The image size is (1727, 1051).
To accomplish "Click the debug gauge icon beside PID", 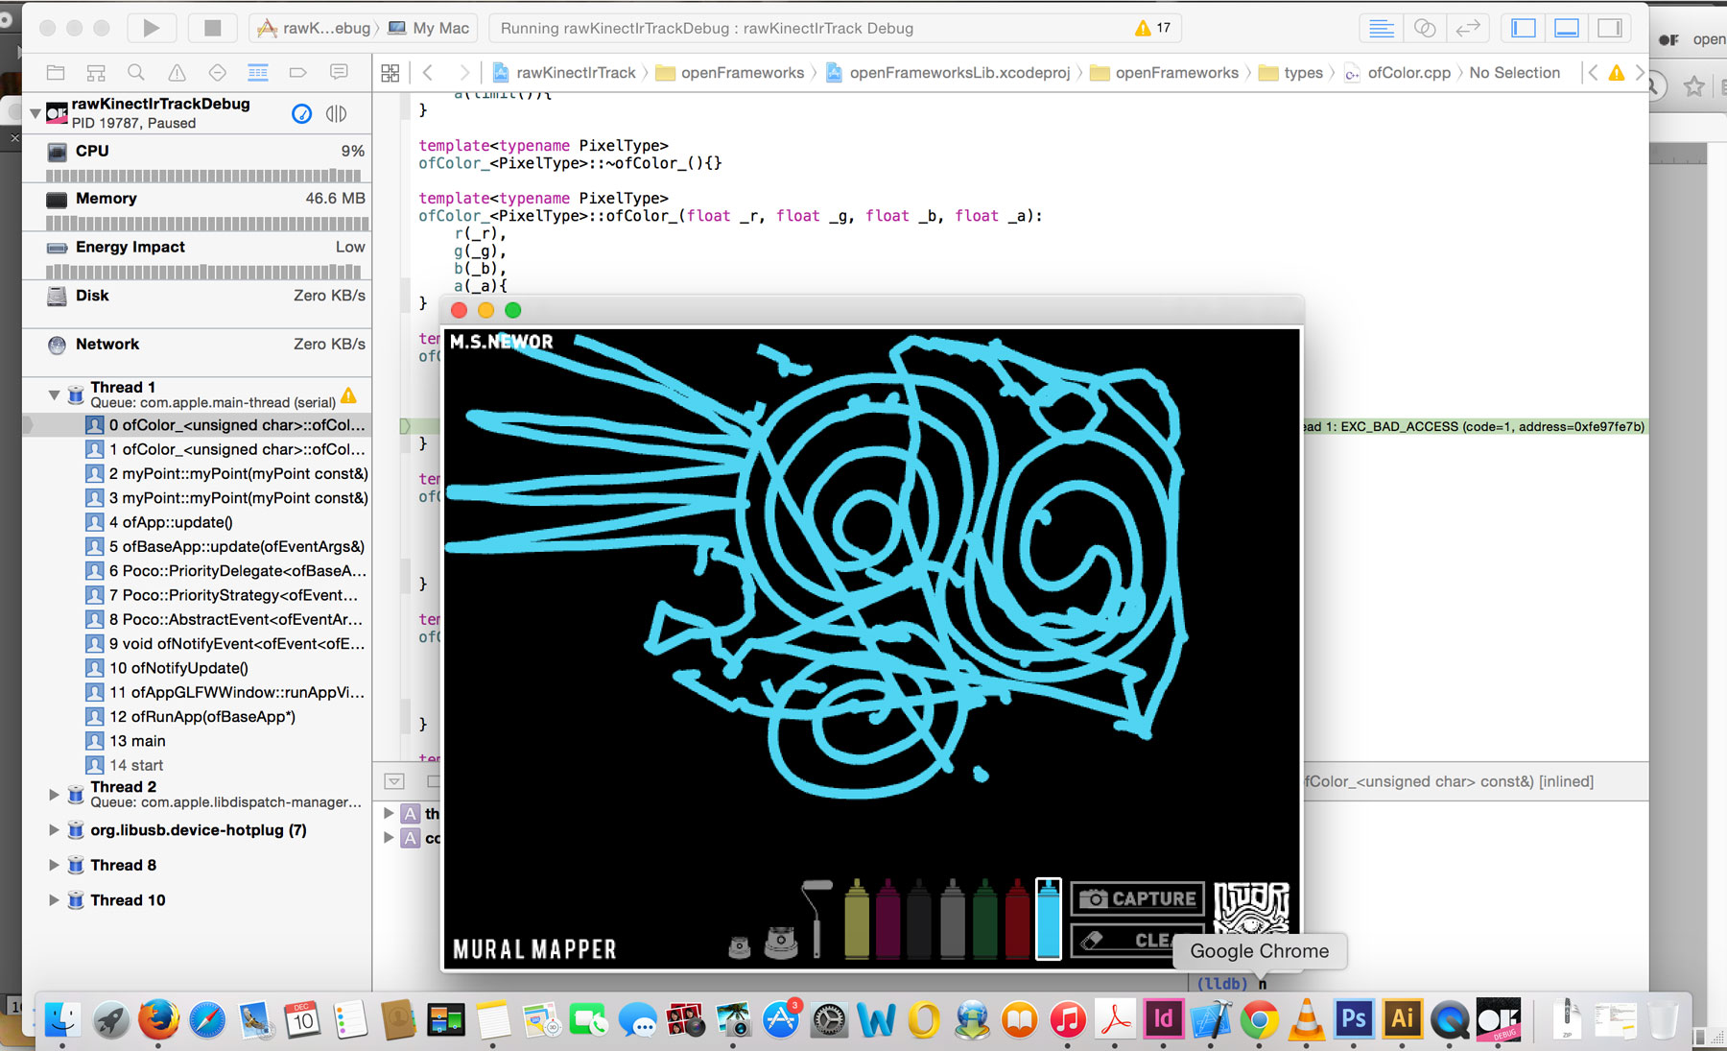I will (x=301, y=114).
